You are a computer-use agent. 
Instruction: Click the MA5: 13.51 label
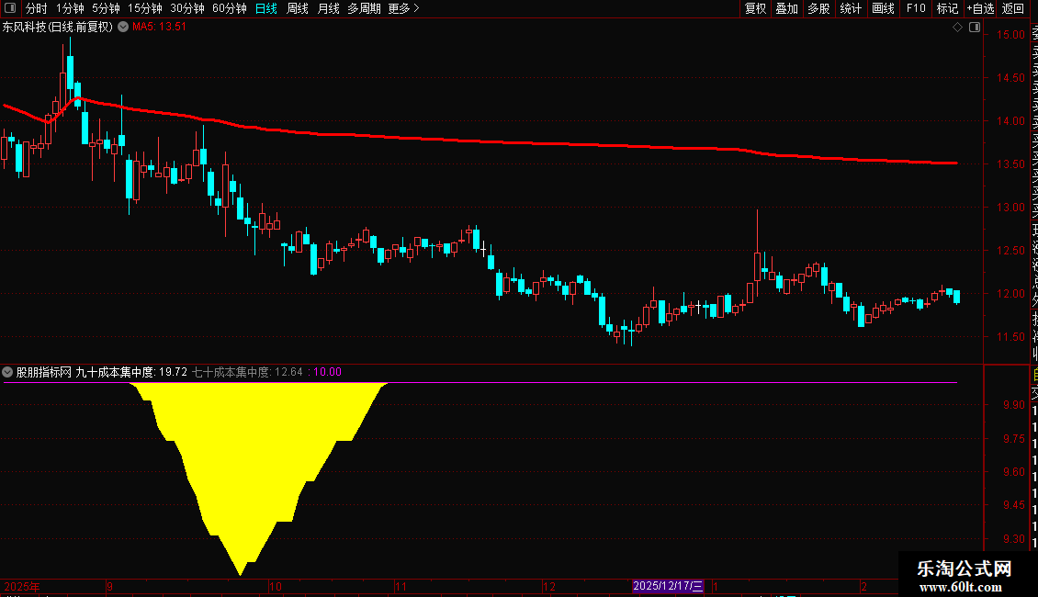pyautogui.click(x=159, y=28)
